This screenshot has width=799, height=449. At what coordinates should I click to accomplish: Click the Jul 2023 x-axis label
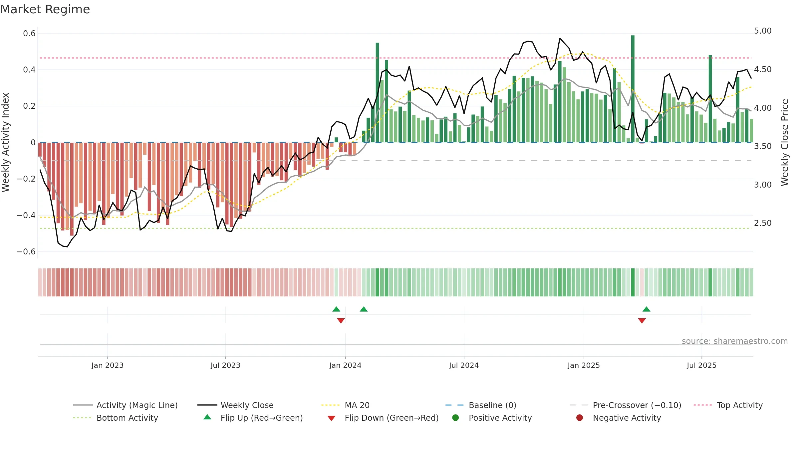225,365
